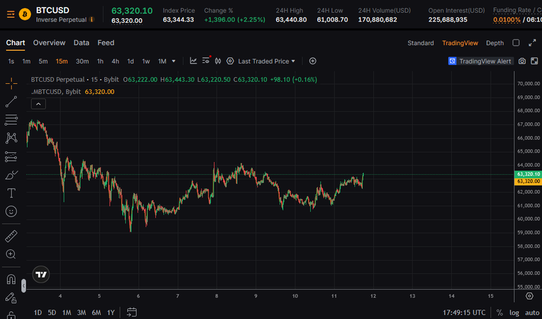Viewport: 542px width, 319px height.
Task: Toggle magnet mode on
Action: (11, 279)
